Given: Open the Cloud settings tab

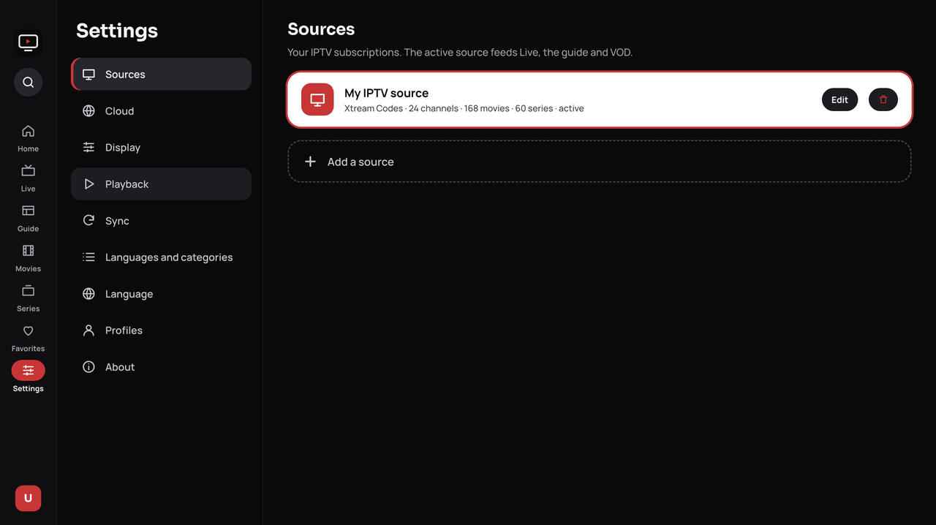Looking at the screenshot, I should (161, 110).
